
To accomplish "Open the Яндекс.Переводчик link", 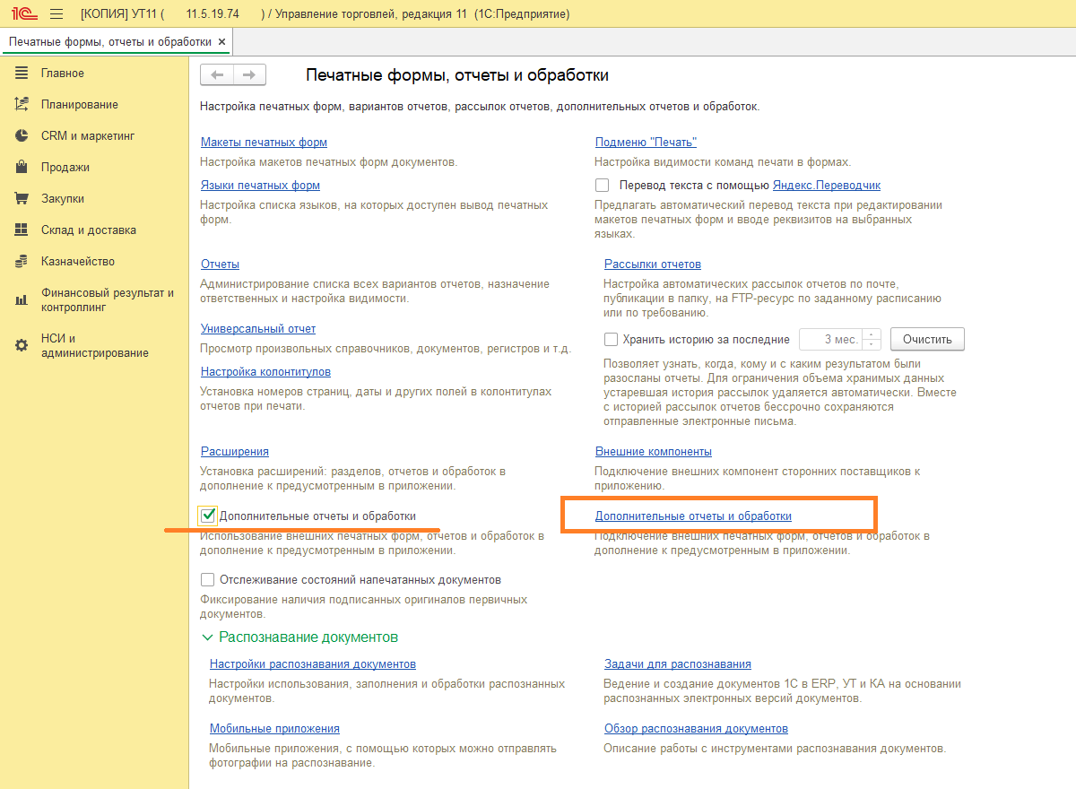I will click(x=827, y=186).
